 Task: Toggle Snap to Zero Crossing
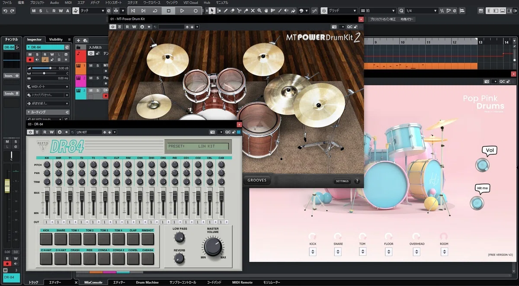(314, 11)
